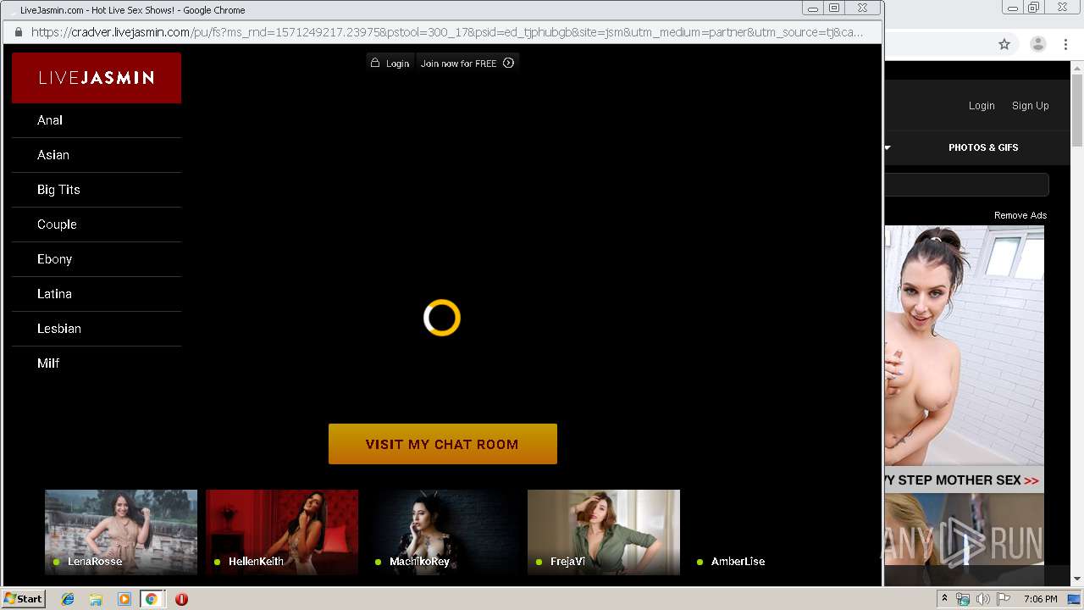Viewport: 1084px width, 610px height.
Task: Click Login link in background window
Action: tap(982, 106)
